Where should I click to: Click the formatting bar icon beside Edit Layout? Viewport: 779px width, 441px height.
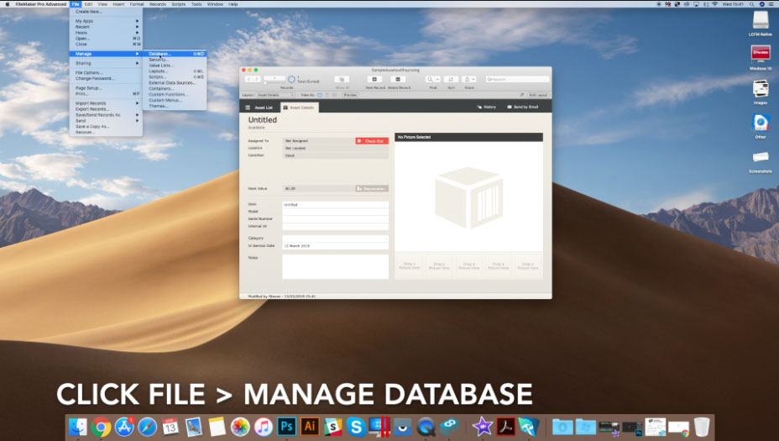tap(522, 95)
